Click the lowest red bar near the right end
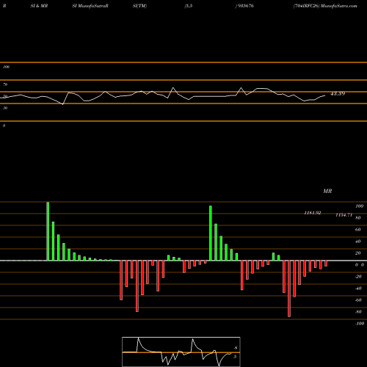Screen dimensions: 367x367 point(289,288)
